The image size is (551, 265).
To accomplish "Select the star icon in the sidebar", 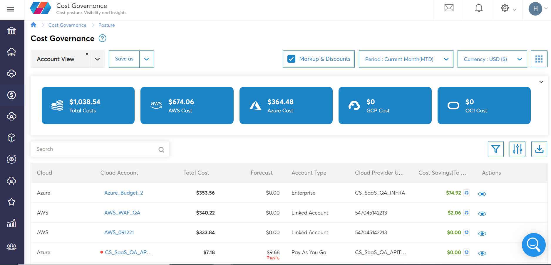I will pyautogui.click(x=12, y=202).
